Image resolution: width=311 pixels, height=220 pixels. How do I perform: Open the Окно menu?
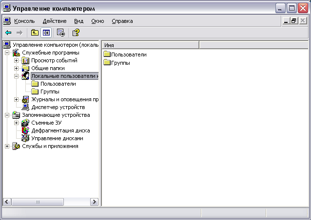coord(97,21)
